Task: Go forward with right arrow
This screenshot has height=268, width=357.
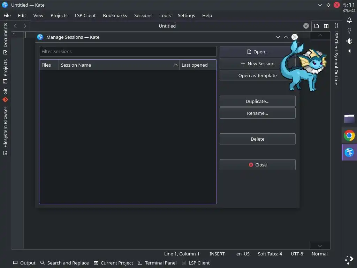Action: [x=25, y=26]
